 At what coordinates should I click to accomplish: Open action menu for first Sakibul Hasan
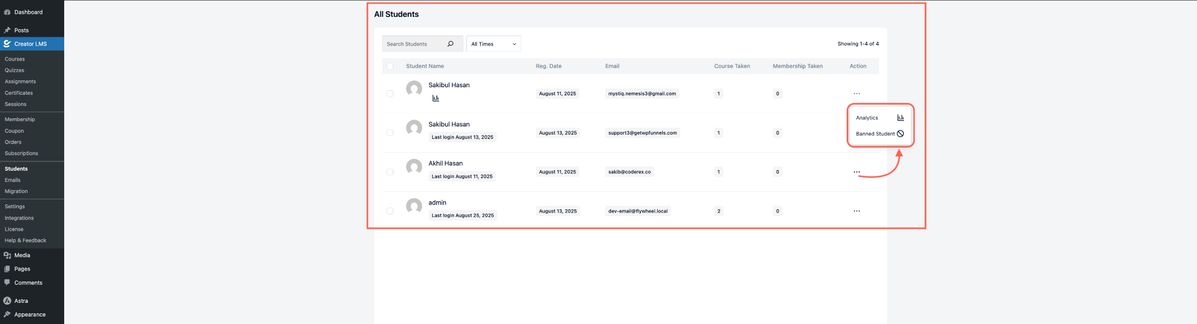click(x=857, y=93)
